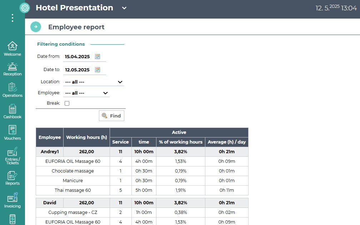This screenshot has height=225, width=360.
Task: Select Vouchers in sidebar
Action: (12, 133)
